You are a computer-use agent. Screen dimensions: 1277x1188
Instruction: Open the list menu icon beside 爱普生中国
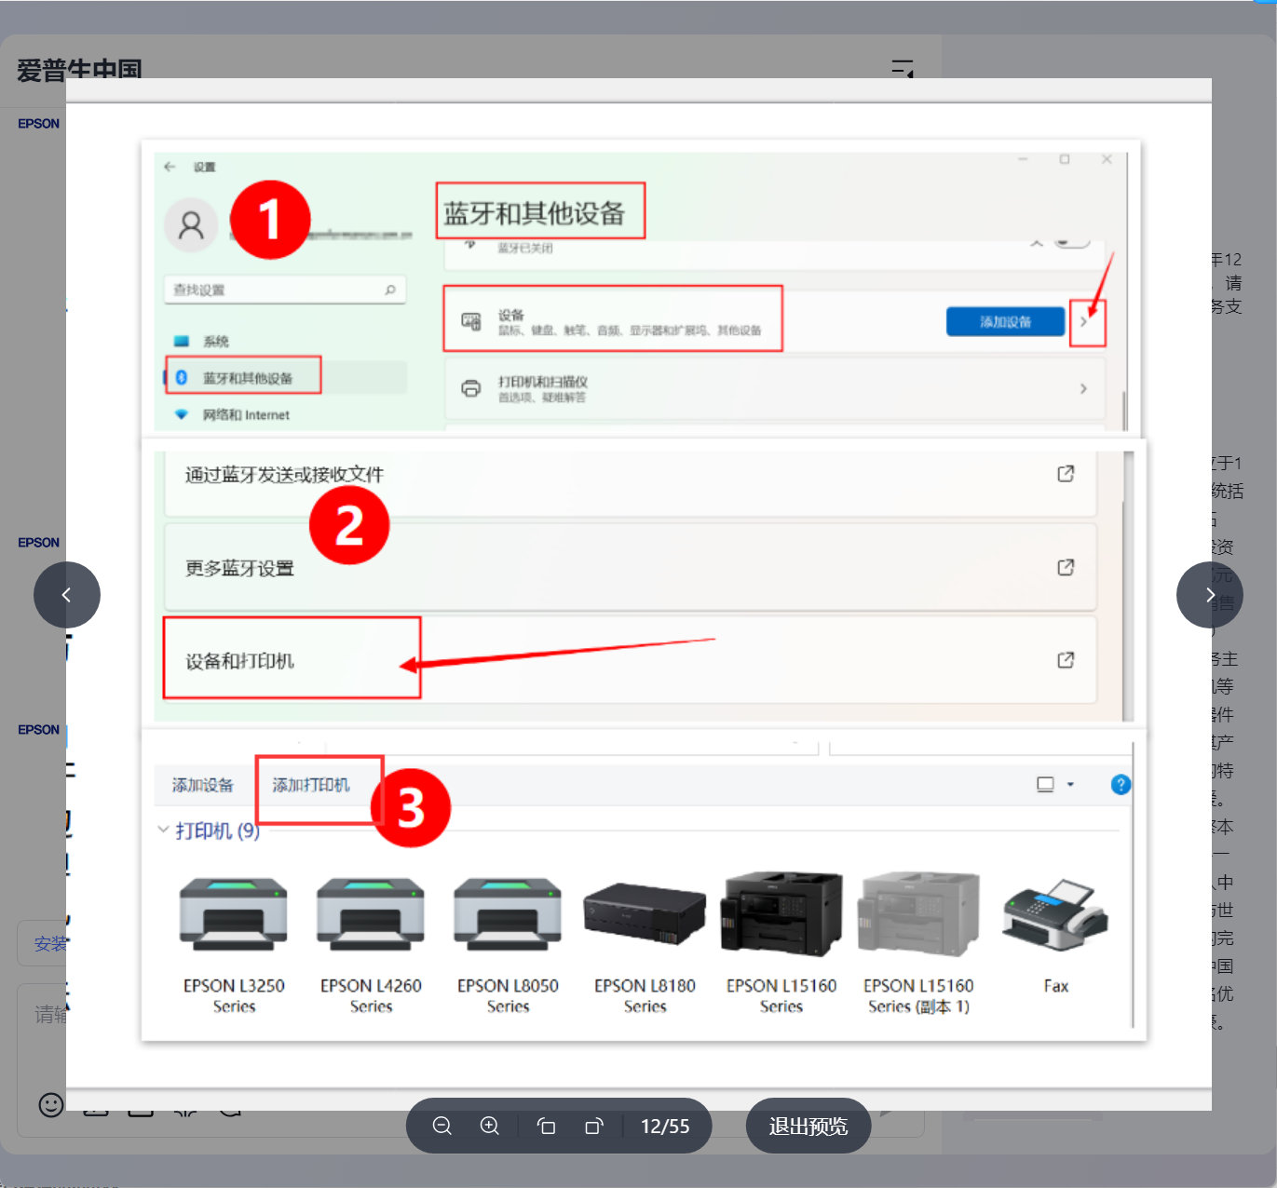tap(903, 68)
